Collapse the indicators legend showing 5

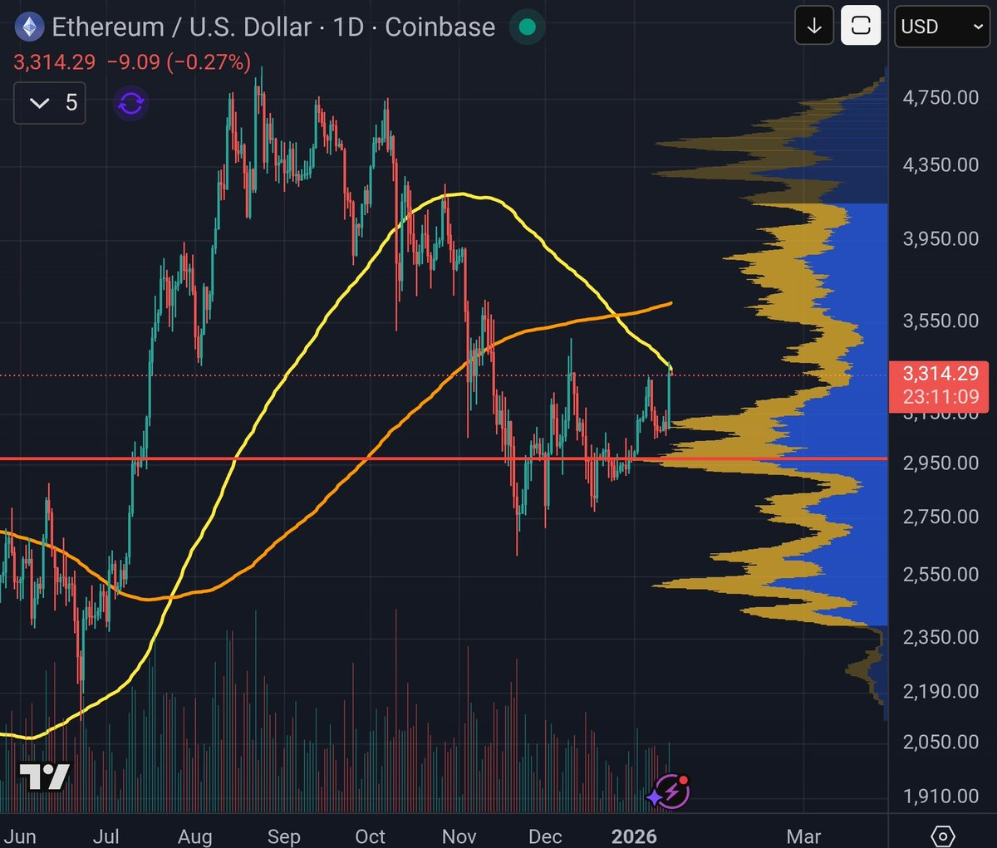tap(50, 103)
